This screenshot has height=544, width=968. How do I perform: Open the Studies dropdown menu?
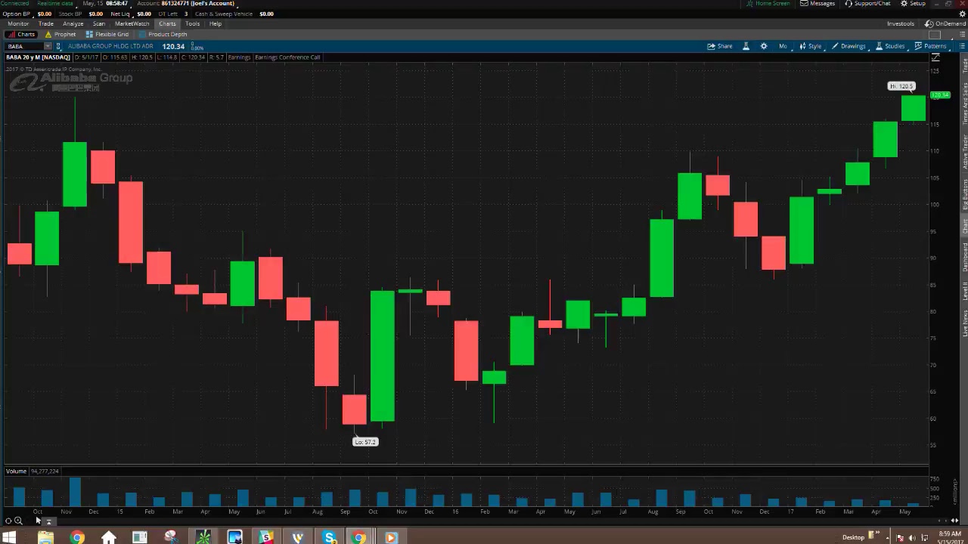point(891,46)
